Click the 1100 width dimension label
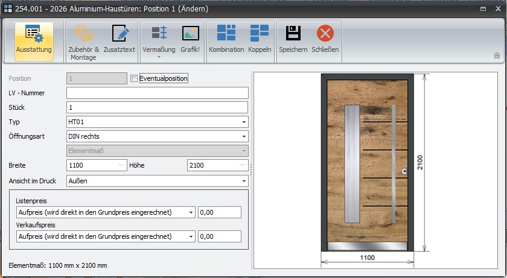The width and height of the screenshot is (507, 278). (x=368, y=257)
